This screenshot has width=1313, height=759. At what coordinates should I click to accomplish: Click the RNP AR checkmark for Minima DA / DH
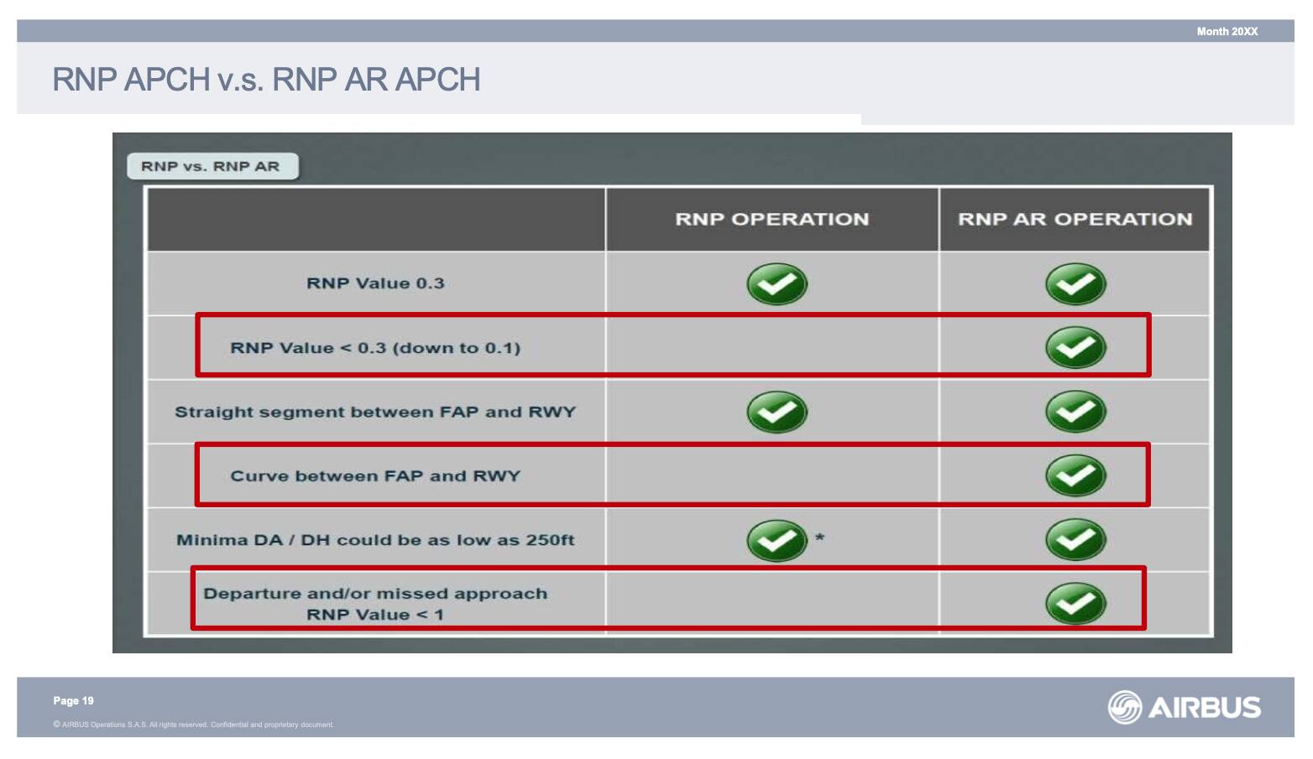tap(1075, 540)
